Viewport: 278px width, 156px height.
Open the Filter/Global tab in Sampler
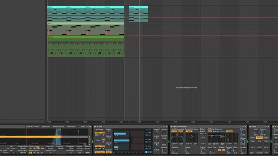pos(59,127)
